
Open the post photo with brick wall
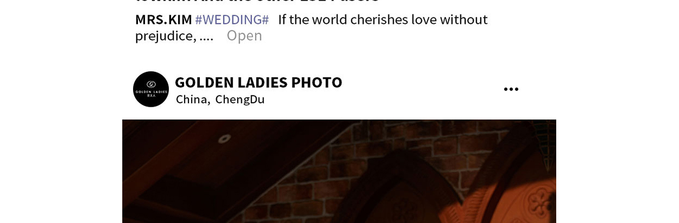[339, 171]
